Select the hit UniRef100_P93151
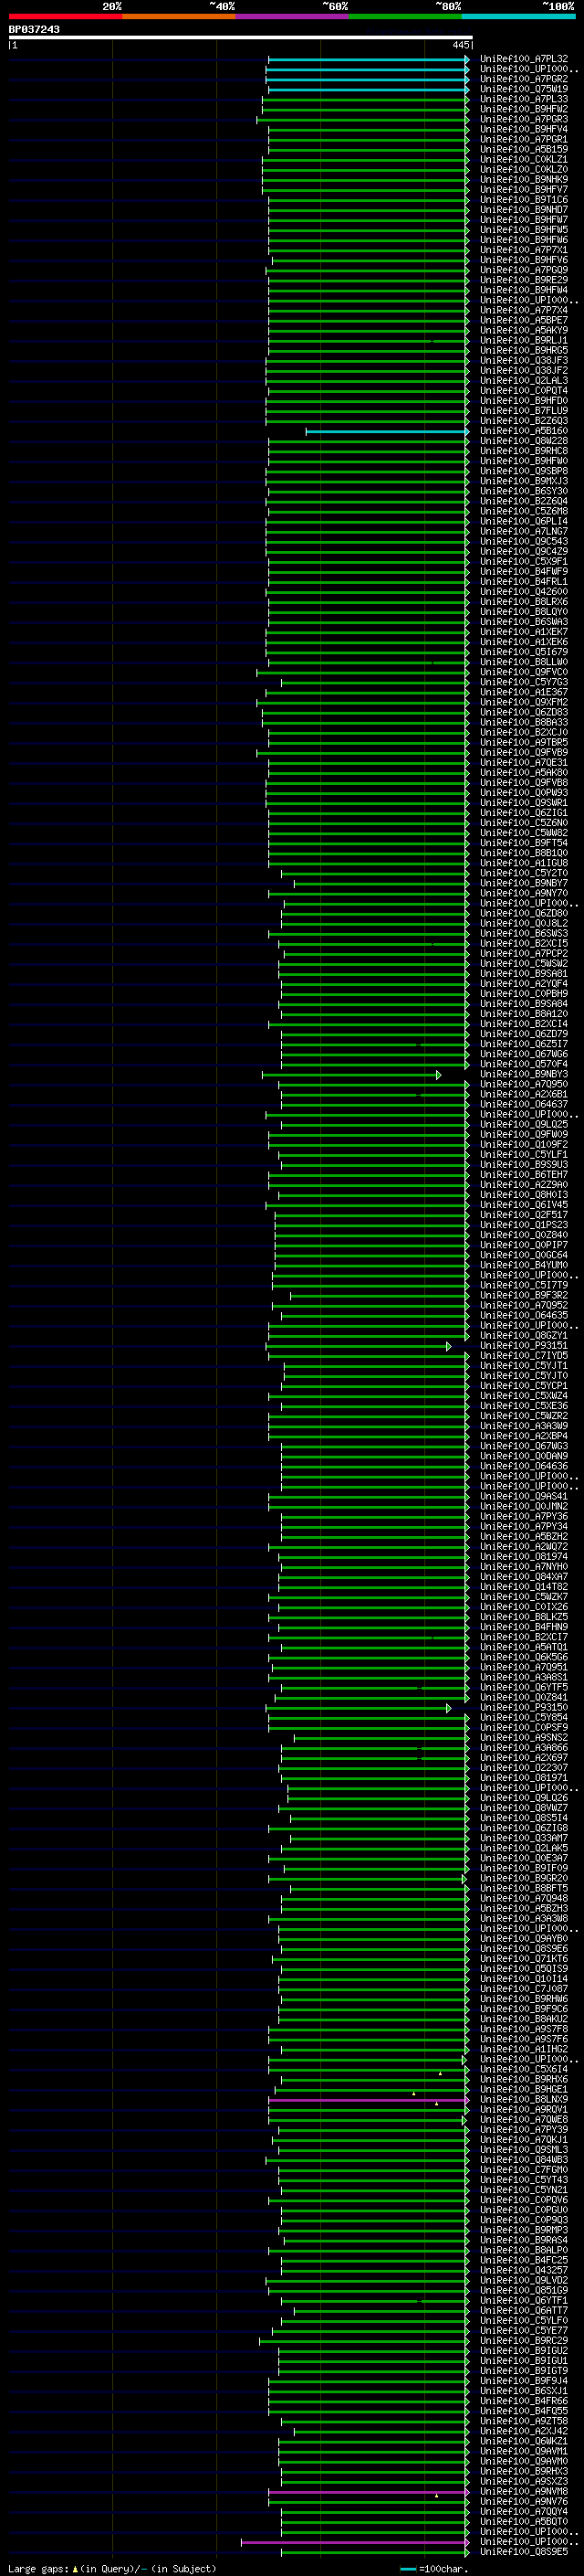The image size is (584, 2576). pyautogui.click(x=523, y=1345)
